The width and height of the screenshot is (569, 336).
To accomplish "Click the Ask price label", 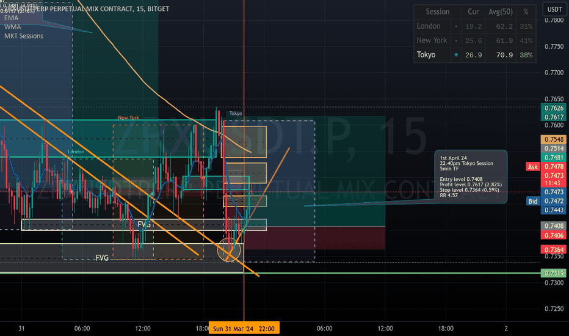I will (x=533, y=167).
